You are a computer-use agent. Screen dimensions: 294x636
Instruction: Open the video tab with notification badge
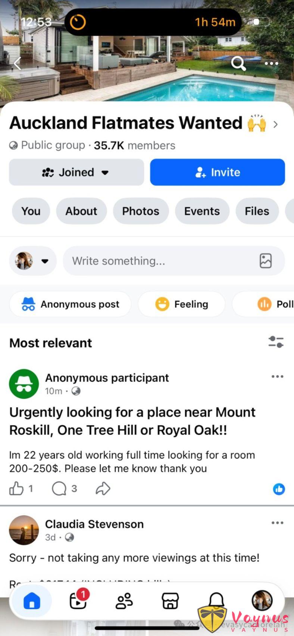78,600
